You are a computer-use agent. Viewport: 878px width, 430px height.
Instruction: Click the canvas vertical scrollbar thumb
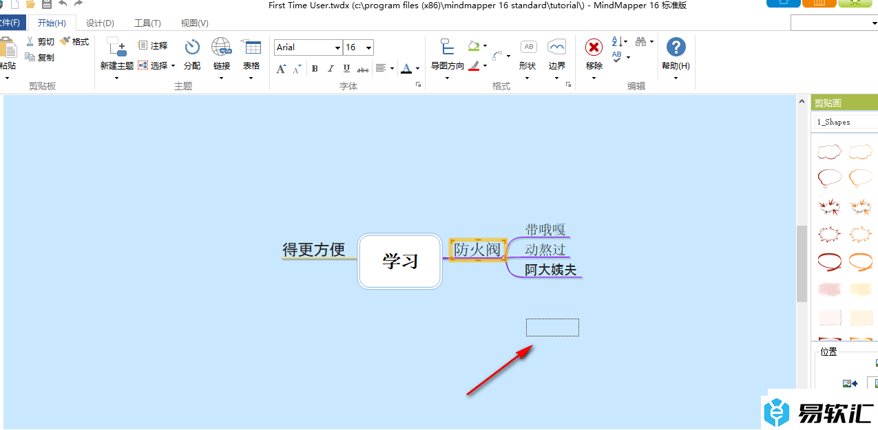pos(802,264)
